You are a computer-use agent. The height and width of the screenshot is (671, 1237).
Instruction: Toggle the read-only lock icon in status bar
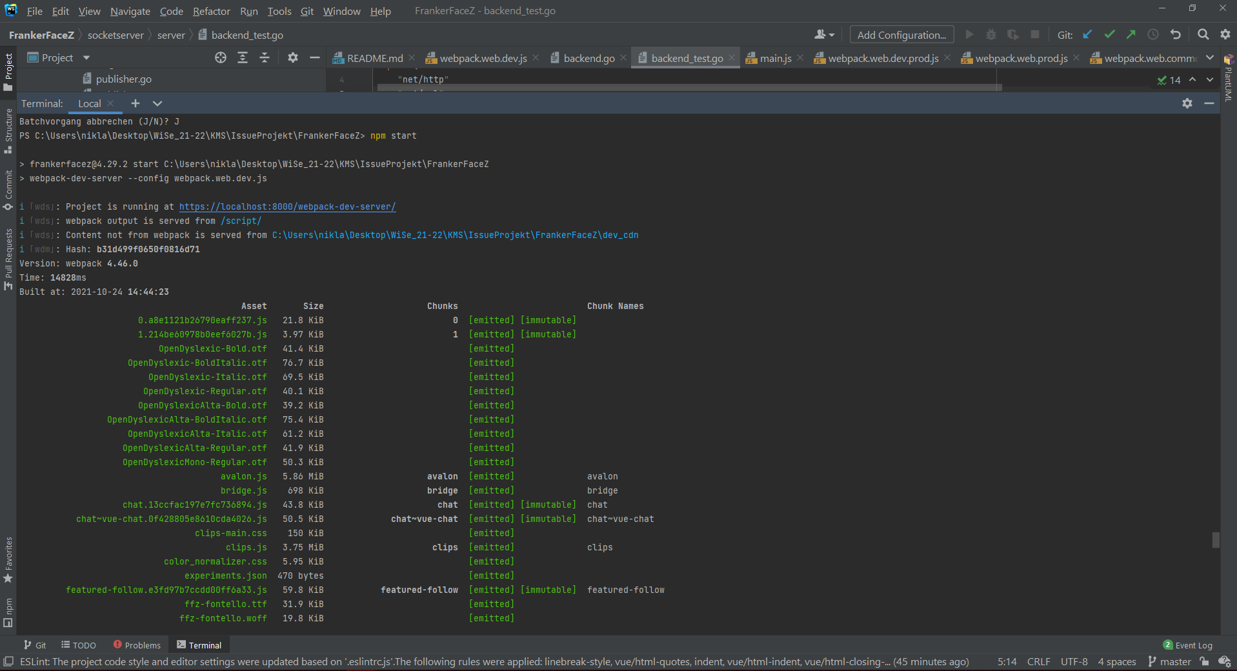pyautogui.click(x=1204, y=661)
